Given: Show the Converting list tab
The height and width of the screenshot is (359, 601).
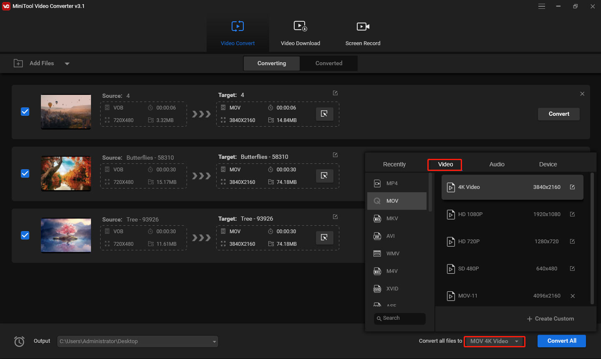Looking at the screenshot, I should 272,63.
